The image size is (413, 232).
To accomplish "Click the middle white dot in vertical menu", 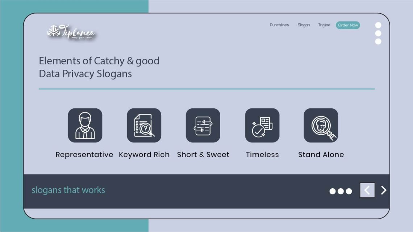I will (x=378, y=33).
